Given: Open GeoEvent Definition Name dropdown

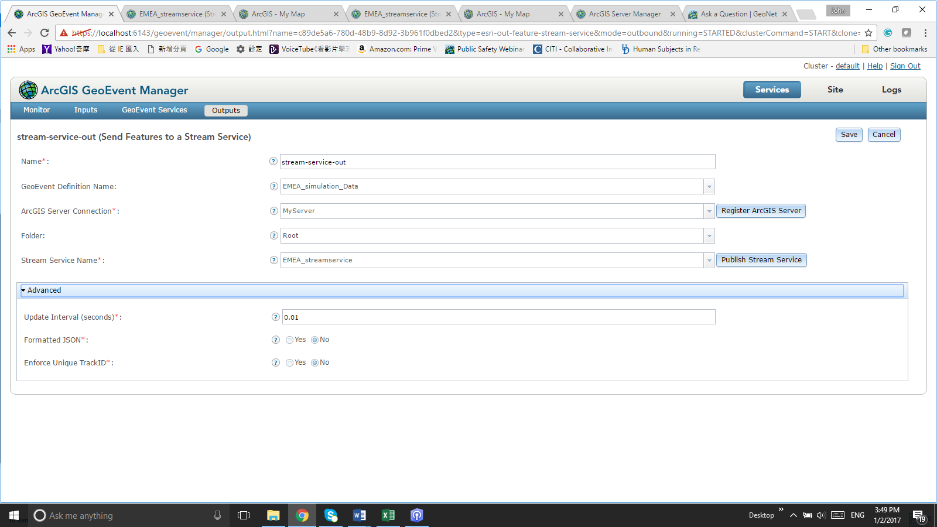Looking at the screenshot, I should click(x=709, y=187).
